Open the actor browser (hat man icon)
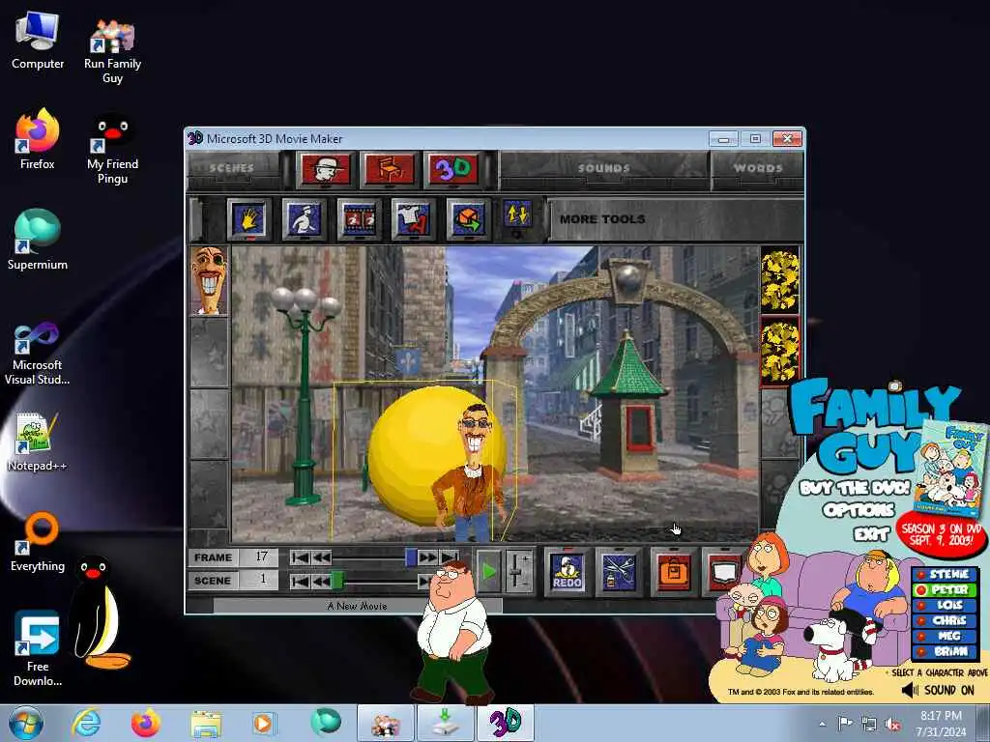This screenshot has width=990, height=742. 326,169
